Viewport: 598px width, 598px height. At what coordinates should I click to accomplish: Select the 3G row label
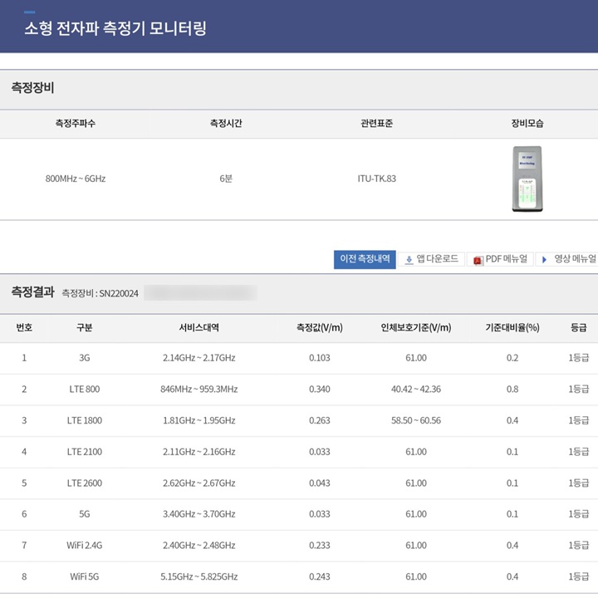point(84,358)
